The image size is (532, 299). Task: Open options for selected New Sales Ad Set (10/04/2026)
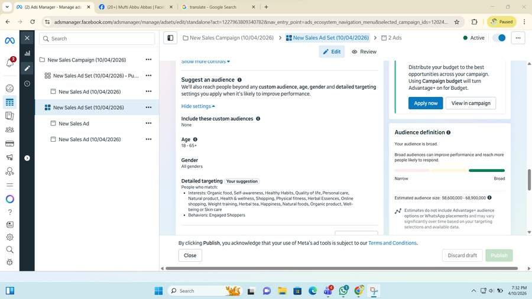[148, 108]
